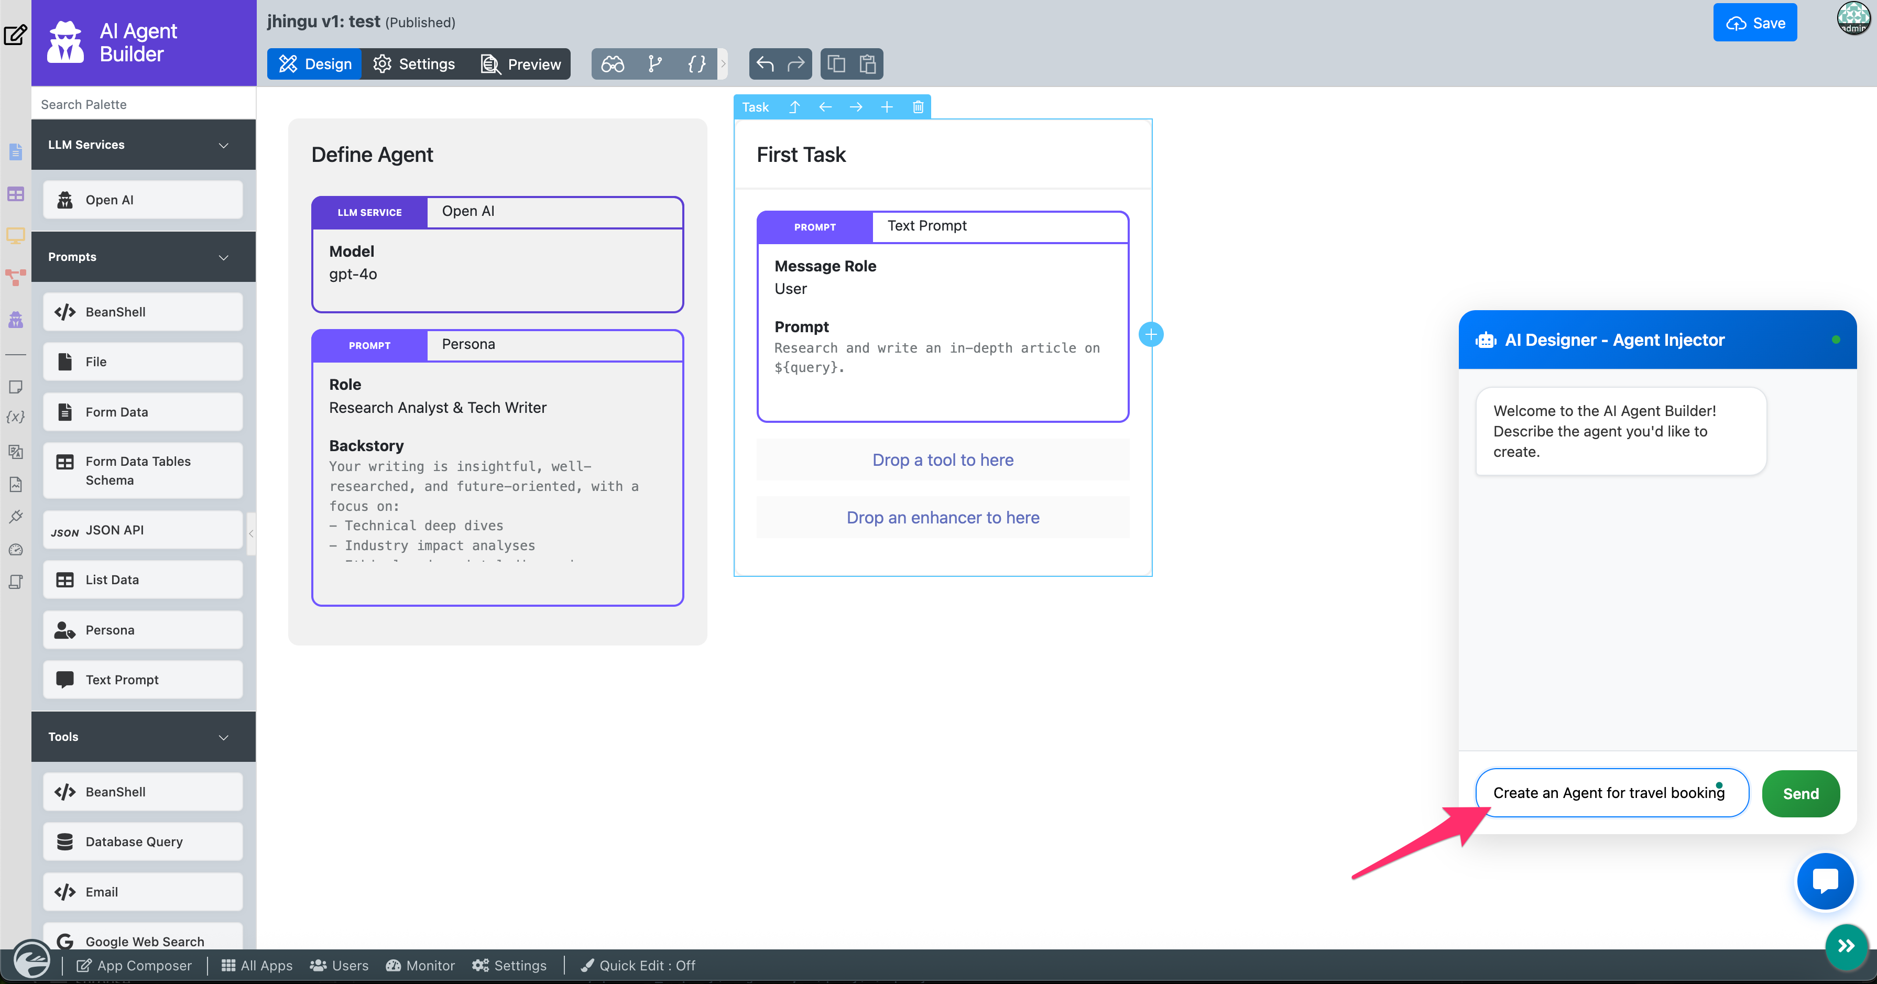The width and height of the screenshot is (1877, 984).
Task: Open Users from the bottom bar
Action: pos(339,966)
